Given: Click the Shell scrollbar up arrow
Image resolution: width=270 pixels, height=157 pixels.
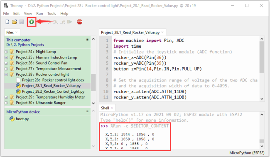Looking at the screenshot, I should [x=262, y=114].
